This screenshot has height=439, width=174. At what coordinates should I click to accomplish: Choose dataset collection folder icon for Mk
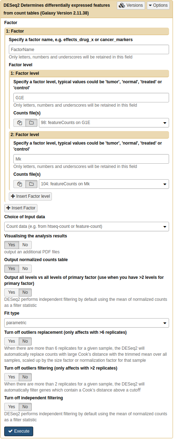pos(31,184)
